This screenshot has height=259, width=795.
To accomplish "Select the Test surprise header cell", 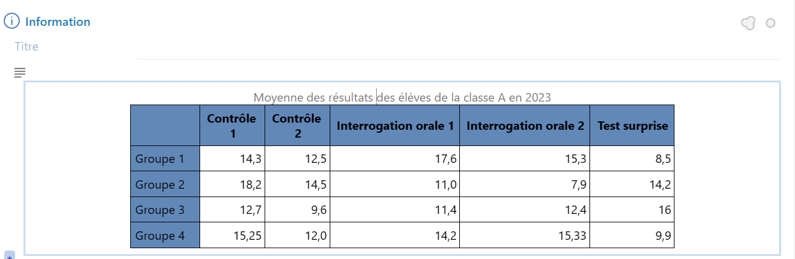I will [x=632, y=126].
